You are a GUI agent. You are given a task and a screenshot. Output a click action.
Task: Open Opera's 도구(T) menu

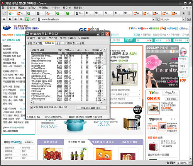(x=67, y=8)
